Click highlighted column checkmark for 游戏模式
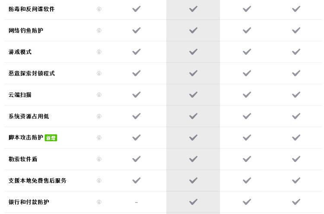Image resolution: width=324 pixels, height=214 pixels. coord(193,52)
